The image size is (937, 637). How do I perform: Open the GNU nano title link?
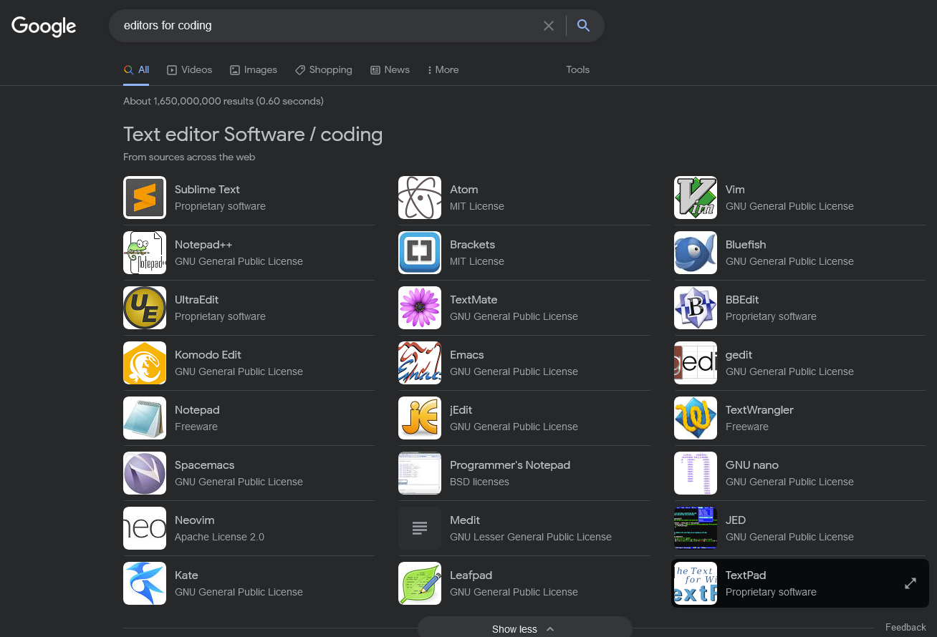click(x=752, y=465)
